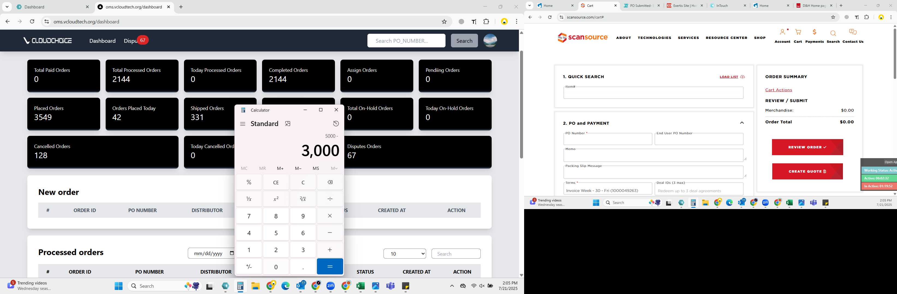Open Calculator memory list M dropdown
Viewport: 897px width, 294px height.
coord(334,168)
